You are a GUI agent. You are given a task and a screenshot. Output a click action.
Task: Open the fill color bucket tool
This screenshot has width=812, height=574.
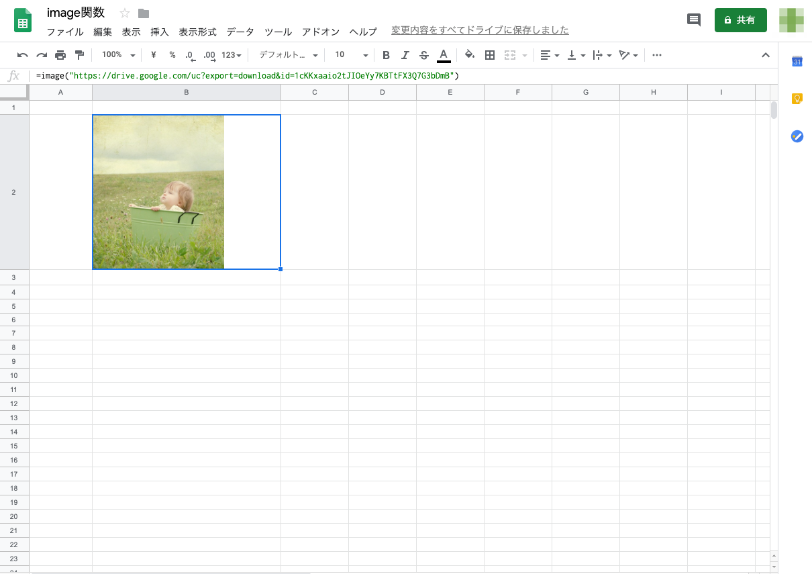[x=470, y=55]
